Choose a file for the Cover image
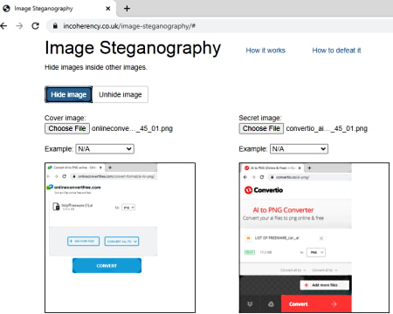Viewport: 393px width, 314px height. coord(67,128)
